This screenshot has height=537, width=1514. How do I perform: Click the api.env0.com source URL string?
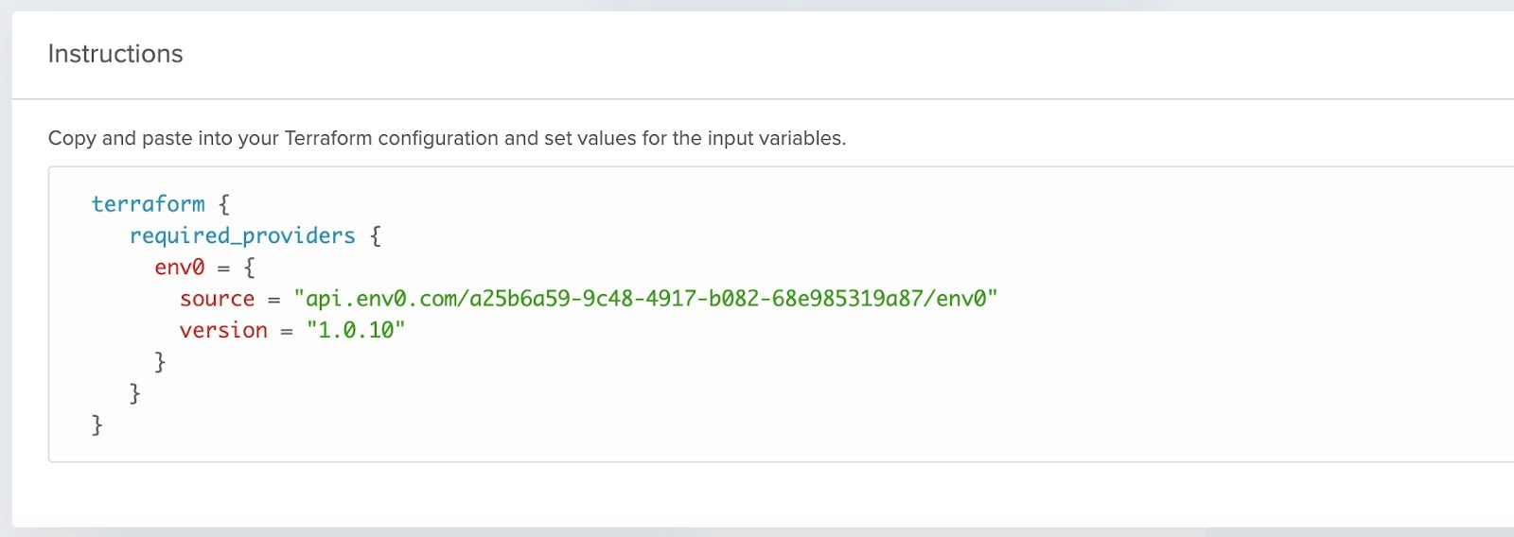645,299
